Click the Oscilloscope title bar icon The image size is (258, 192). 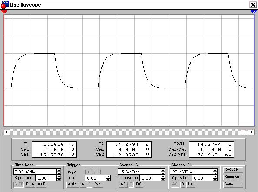[x=4, y=5]
